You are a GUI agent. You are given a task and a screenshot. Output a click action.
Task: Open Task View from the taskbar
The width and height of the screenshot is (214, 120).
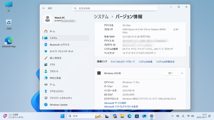click(x=107, y=116)
